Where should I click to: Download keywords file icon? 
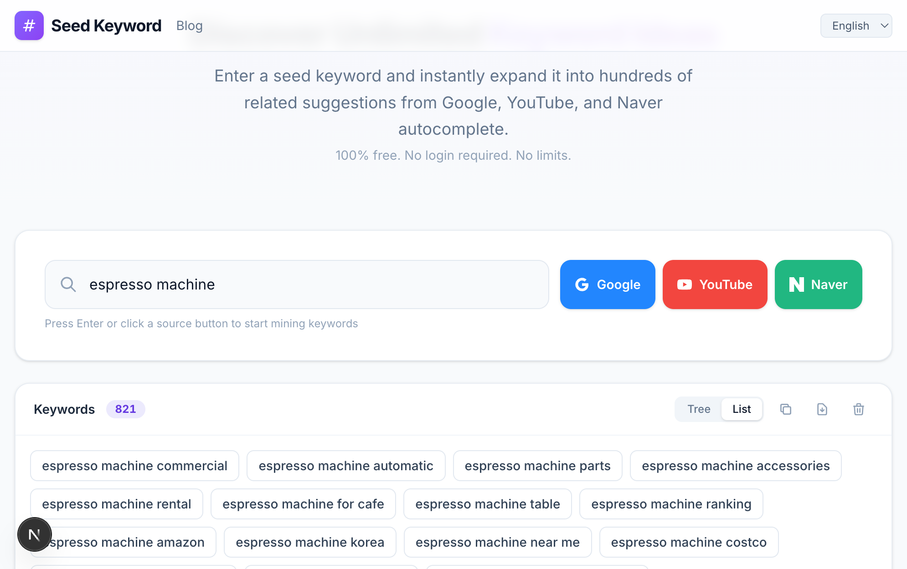(x=822, y=409)
